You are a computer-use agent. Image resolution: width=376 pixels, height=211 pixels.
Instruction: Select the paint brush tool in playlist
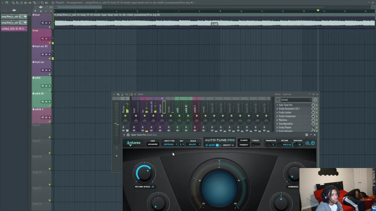click(x=17, y=3)
